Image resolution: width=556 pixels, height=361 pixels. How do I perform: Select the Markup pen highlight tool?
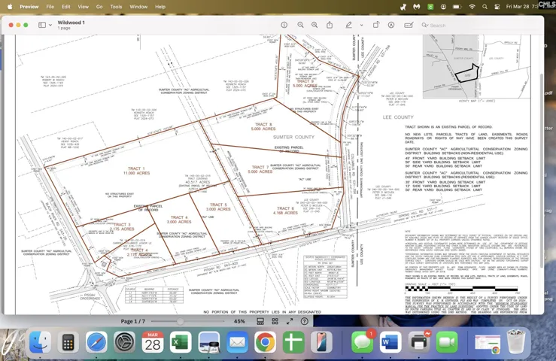coord(349,25)
